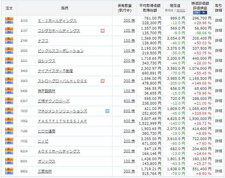Click the blue badge icon beside マネジメントソリューションズ
The height and width of the screenshot is (178, 225).
click(x=107, y=111)
